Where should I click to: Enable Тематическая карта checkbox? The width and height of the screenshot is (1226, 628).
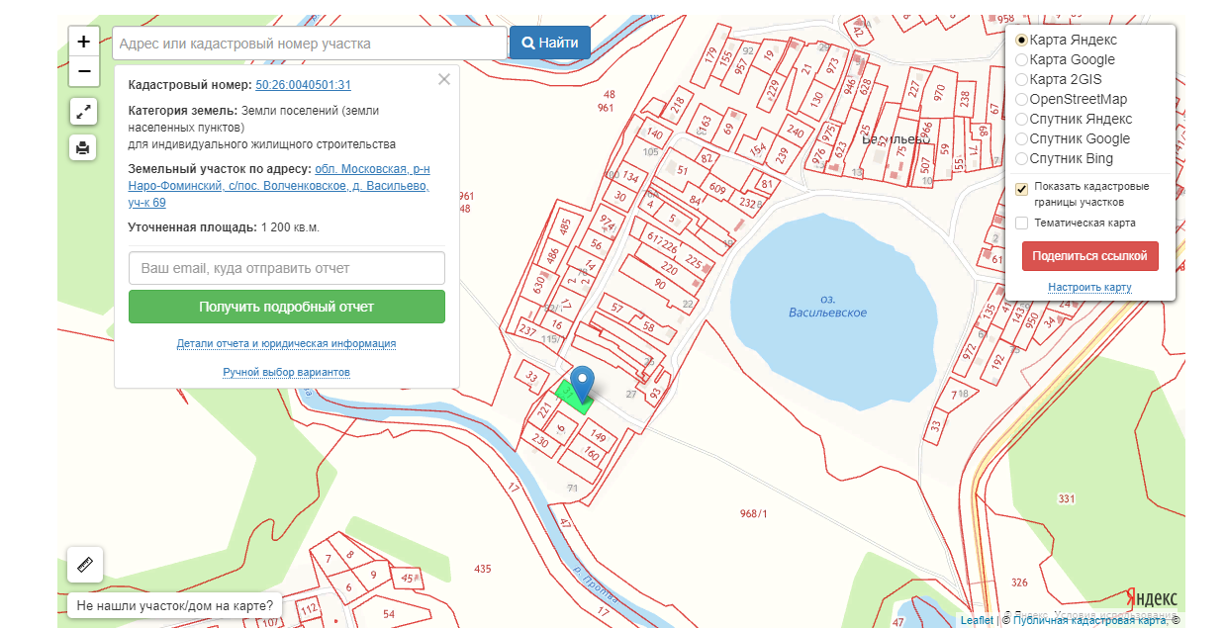click(1022, 223)
